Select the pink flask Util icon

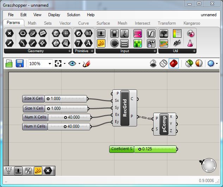tap(190, 43)
